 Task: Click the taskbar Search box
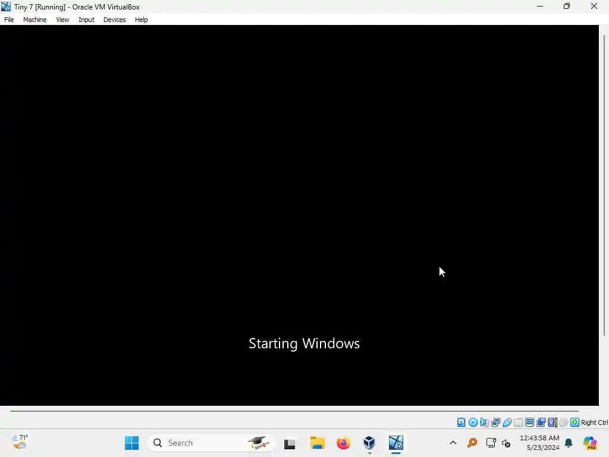[212, 443]
